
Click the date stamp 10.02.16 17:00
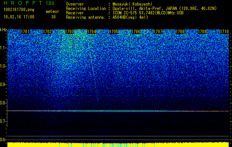[x=19, y=17]
